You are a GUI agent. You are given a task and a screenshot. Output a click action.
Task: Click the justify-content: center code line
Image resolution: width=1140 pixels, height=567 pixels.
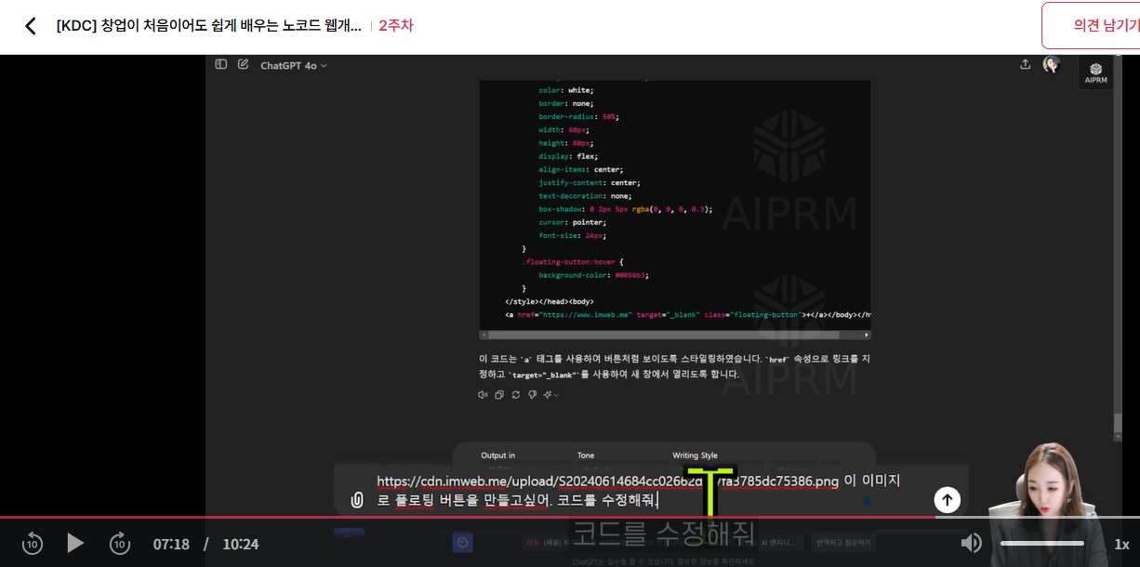coord(589,183)
